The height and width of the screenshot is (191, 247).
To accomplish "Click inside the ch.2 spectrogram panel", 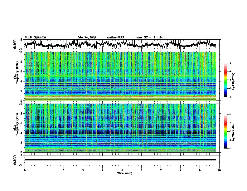I will pyautogui.click(x=120, y=128).
